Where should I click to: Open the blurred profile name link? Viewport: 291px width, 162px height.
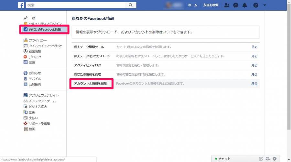click(x=173, y=5)
